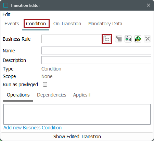Click the copy documents icon with green arrow
This screenshot has height=141, width=154.
coord(128,39)
